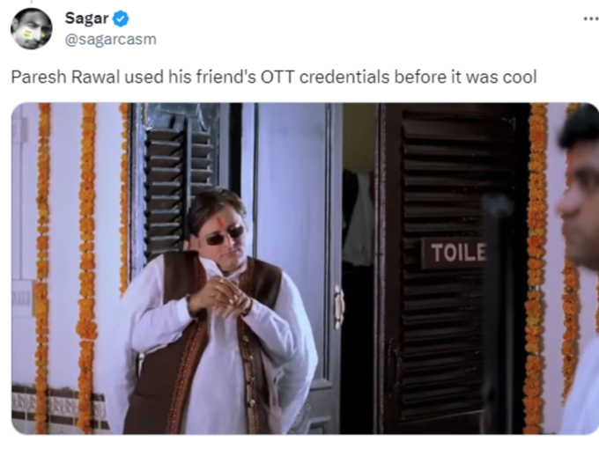Click the name "Paresh Rawal" in the tweet
Viewport: 599px width, 449px height.
pyautogui.click(x=65, y=77)
